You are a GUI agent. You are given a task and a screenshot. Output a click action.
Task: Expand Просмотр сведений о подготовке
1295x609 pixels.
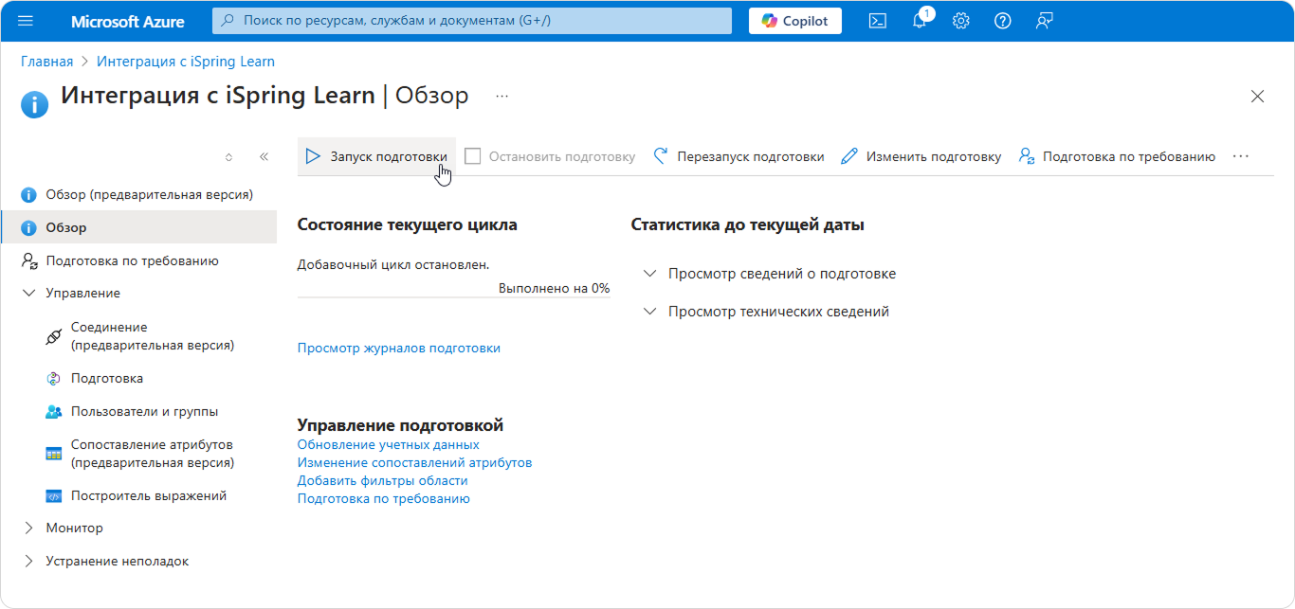[769, 274]
